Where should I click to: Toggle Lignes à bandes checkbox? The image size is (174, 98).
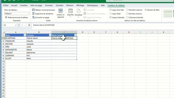111,17
